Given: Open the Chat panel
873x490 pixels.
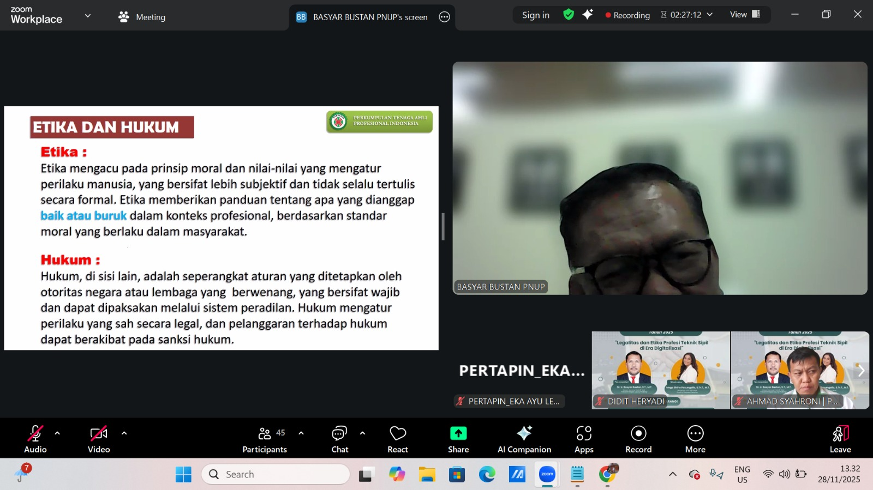Looking at the screenshot, I should (x=339, y=439).
